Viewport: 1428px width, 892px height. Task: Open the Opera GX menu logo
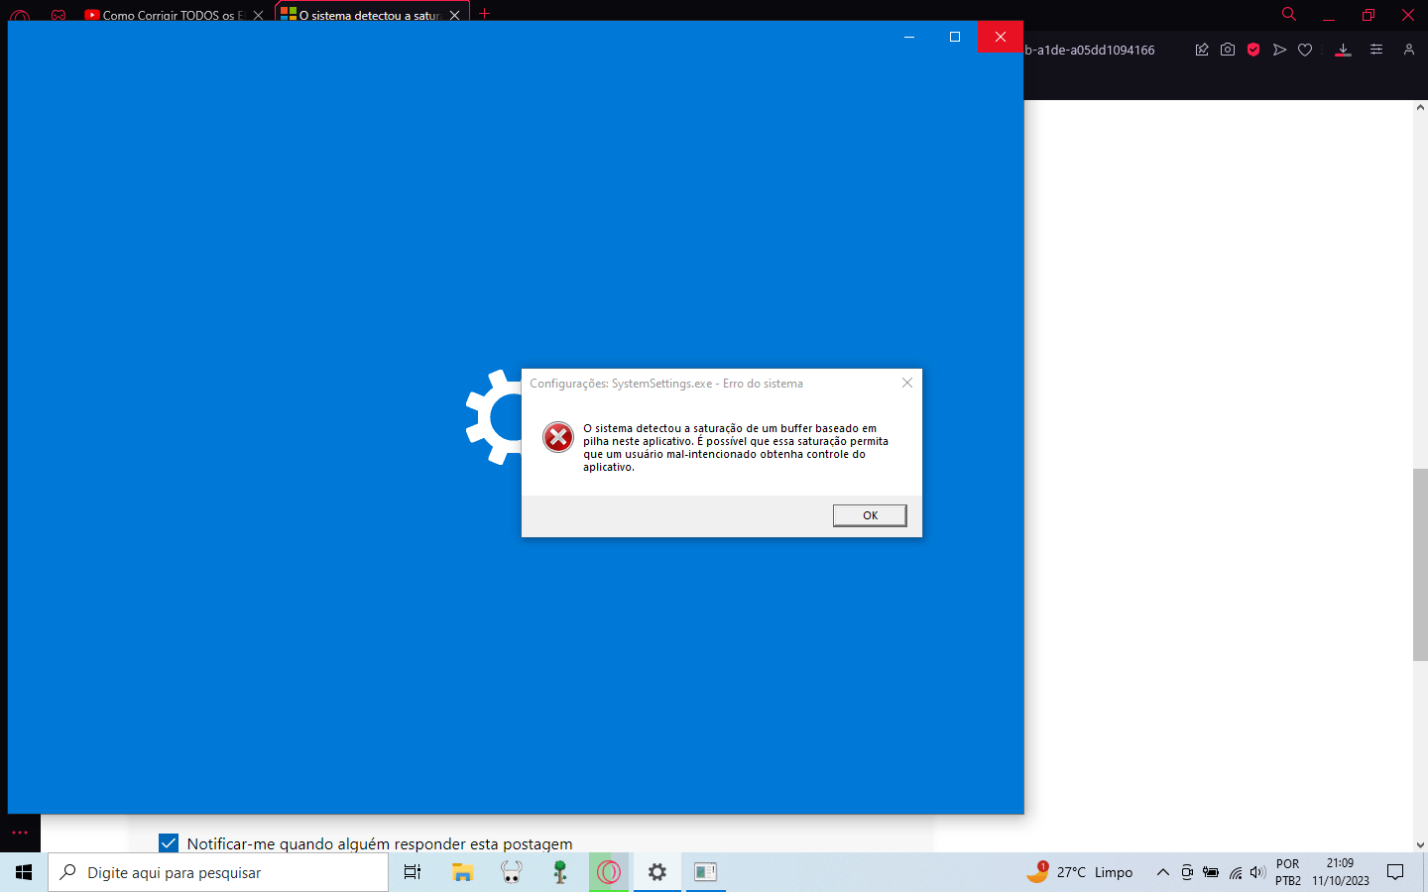[20, 16]
